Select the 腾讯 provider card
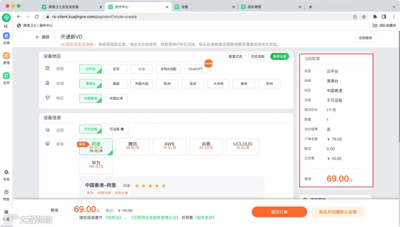This screenshot has width=400, height=227. pyautogui.click(x=132, y=147)
